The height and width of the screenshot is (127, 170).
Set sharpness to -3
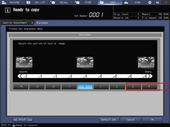pyautogui.click(x=37, y=86)
